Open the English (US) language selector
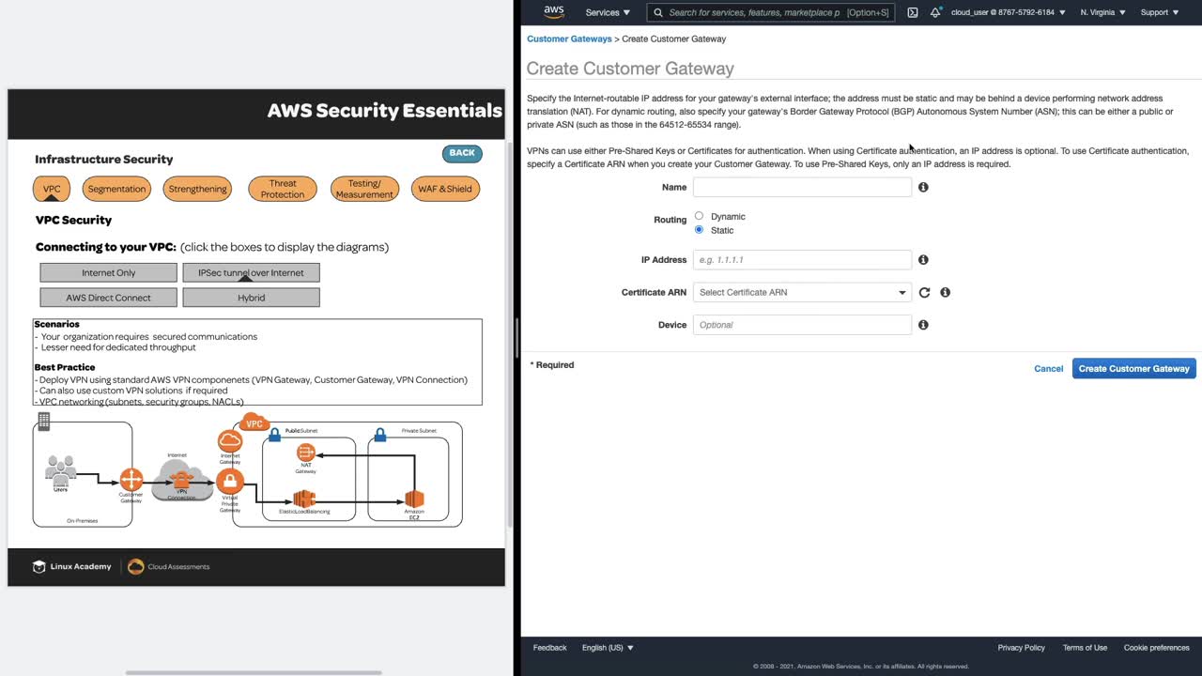The height and width of the screenshot is (676, 1202). tap(608, 648)
